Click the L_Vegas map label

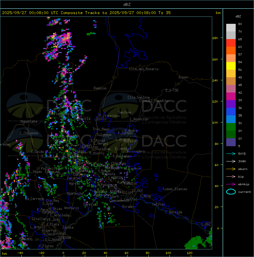point(35,172)
